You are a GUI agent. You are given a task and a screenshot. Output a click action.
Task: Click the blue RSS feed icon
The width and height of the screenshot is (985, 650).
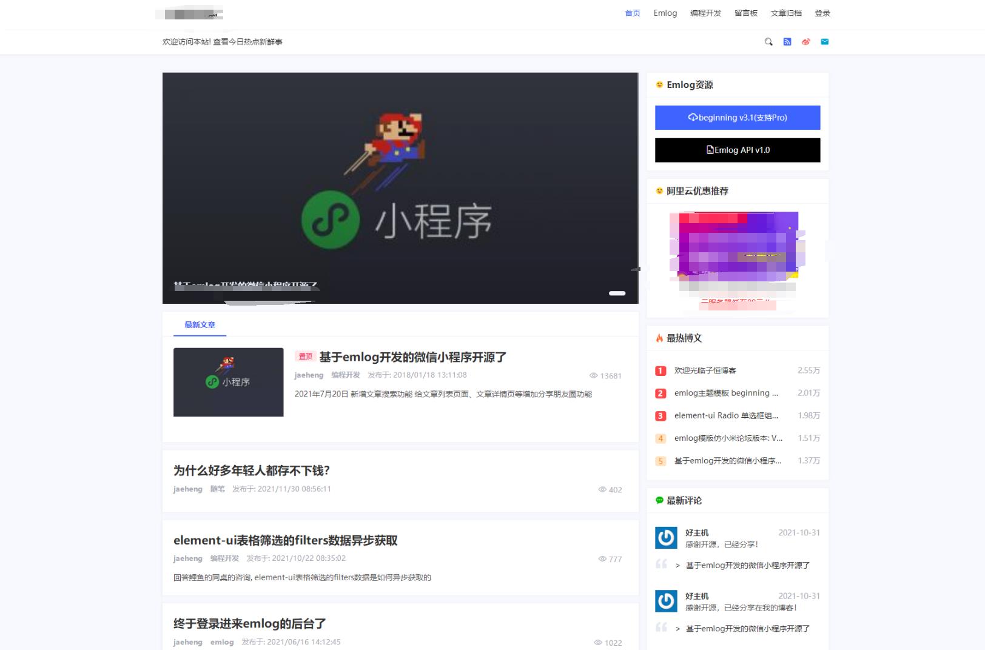(x=787, y=42)
